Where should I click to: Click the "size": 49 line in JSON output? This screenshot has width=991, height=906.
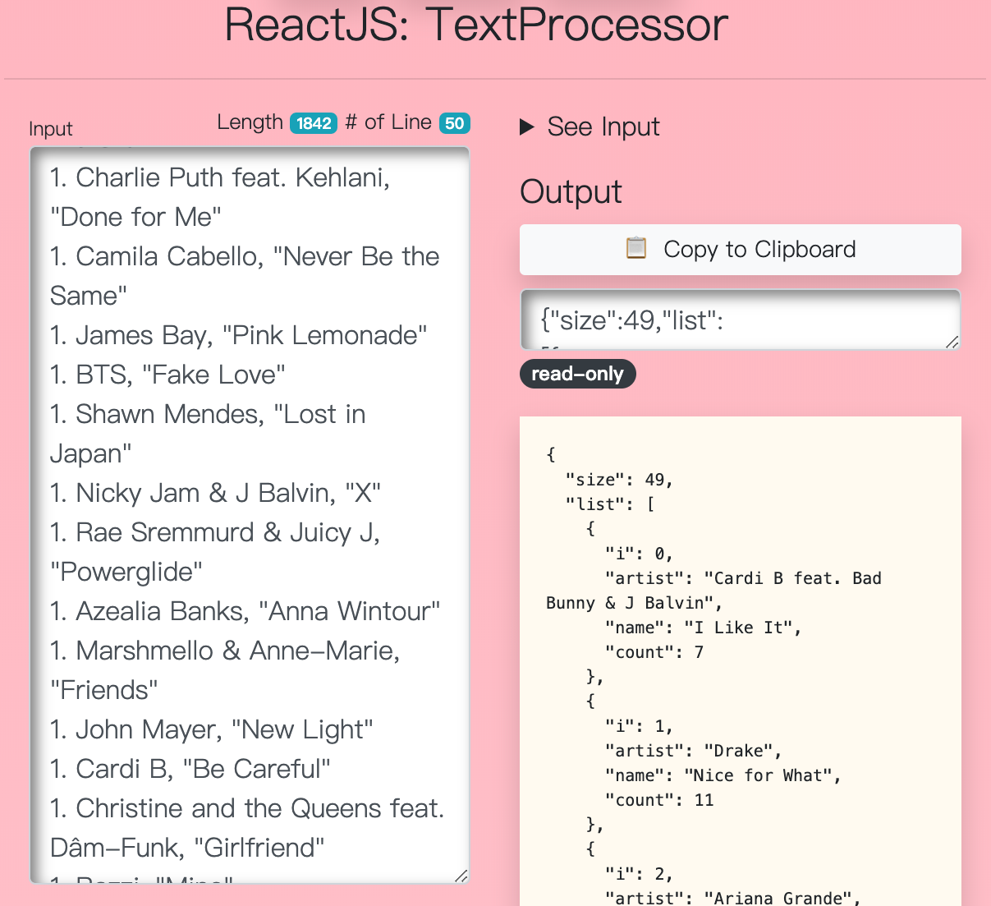tap(619, 480)
